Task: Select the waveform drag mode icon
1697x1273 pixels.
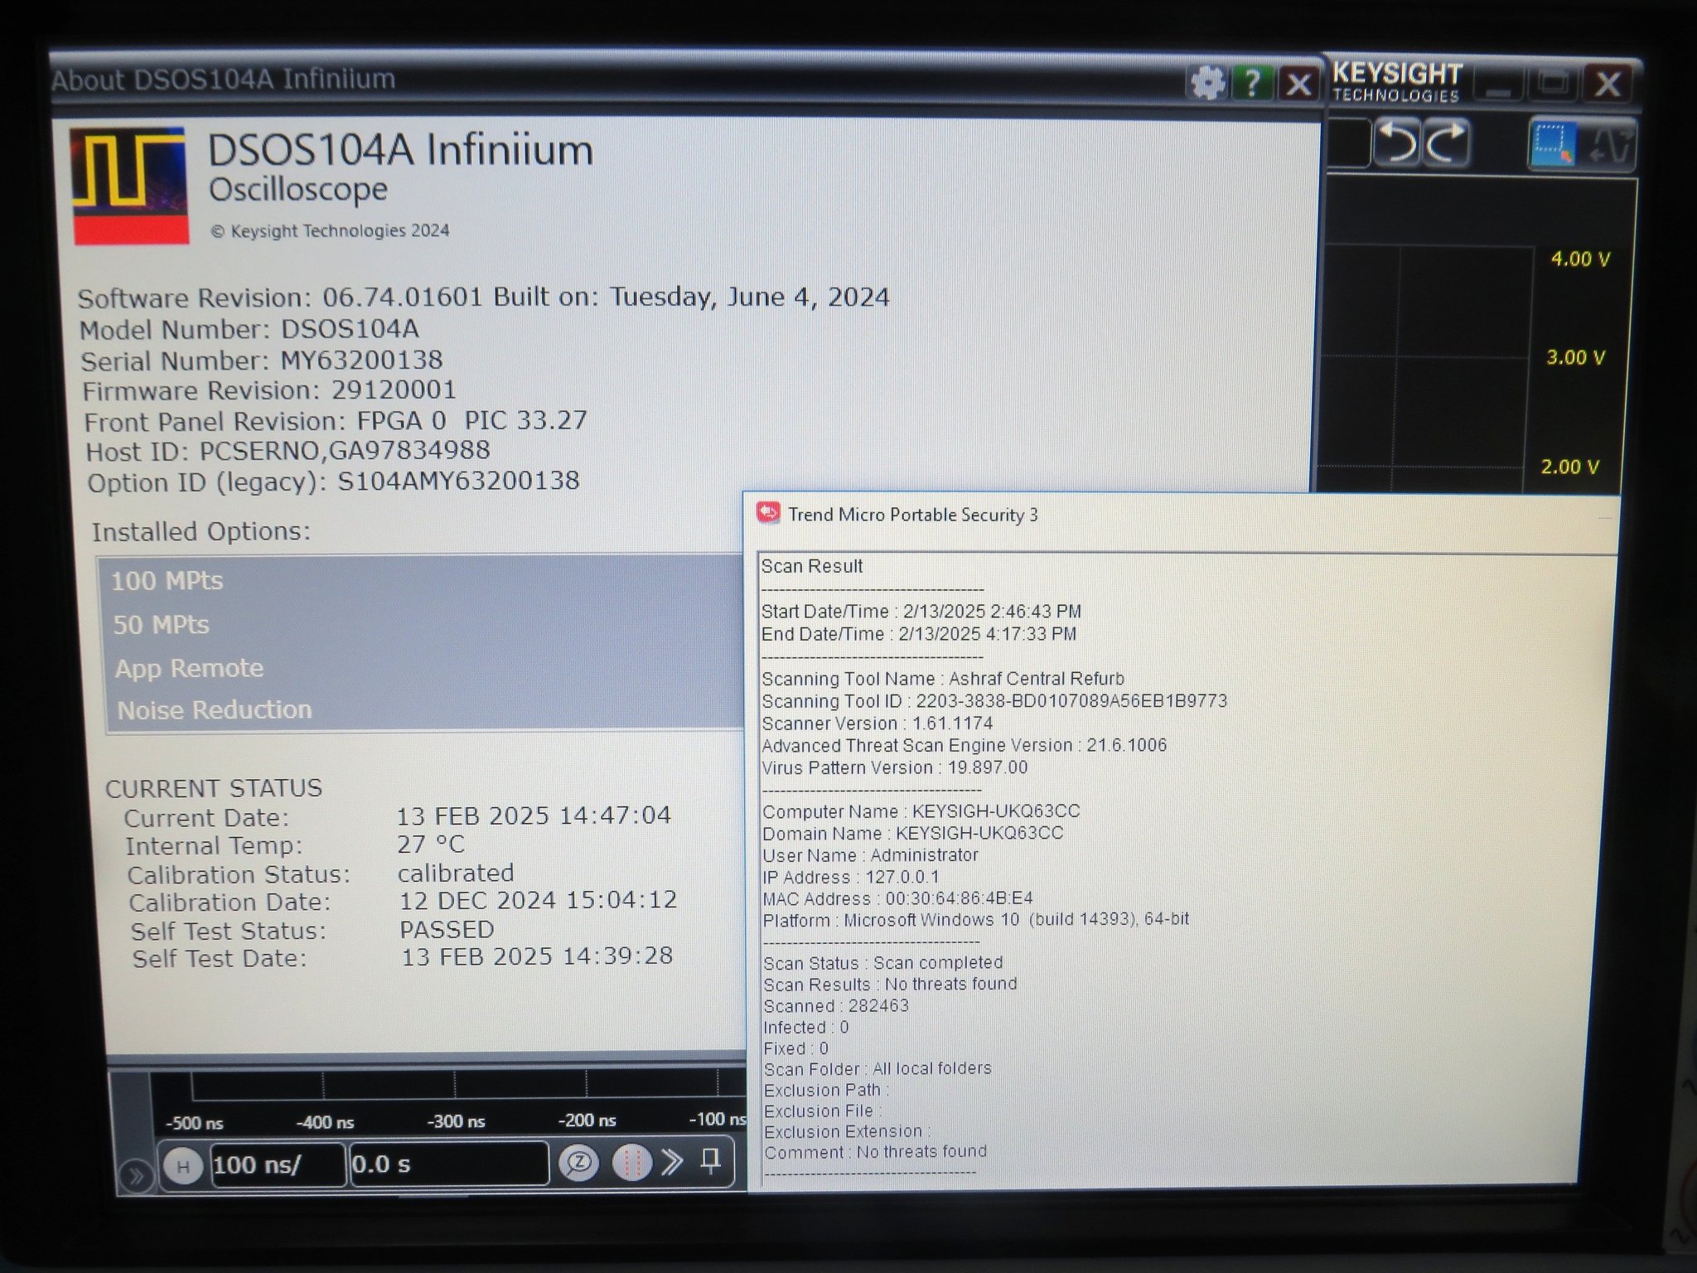Action: pyautogui.click(x=1608, y=144)
